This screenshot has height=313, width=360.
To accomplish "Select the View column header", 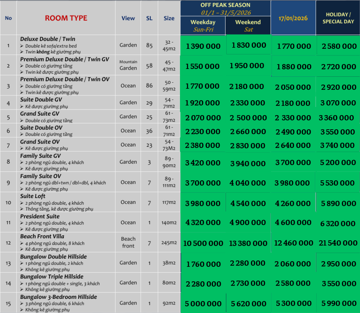I will click(128, 18).
